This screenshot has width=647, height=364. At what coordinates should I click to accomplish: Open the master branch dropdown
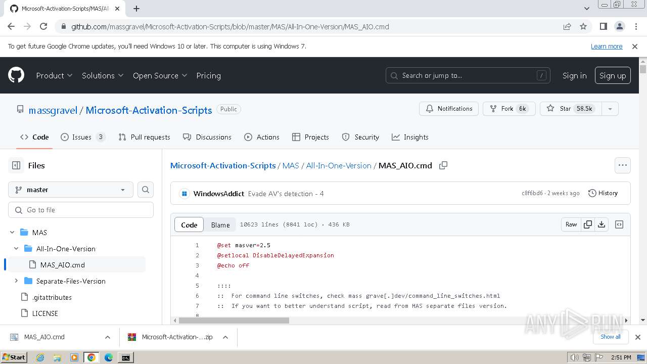pos(71,190)
